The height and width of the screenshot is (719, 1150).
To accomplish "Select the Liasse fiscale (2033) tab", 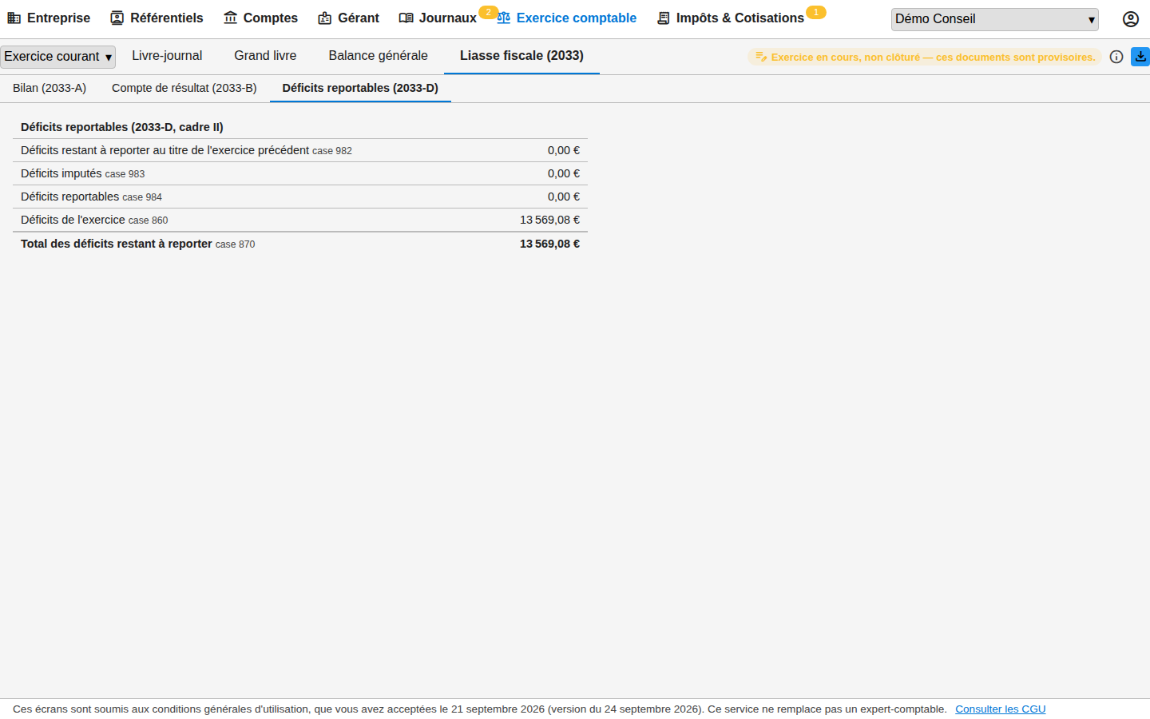I will 521,56.
